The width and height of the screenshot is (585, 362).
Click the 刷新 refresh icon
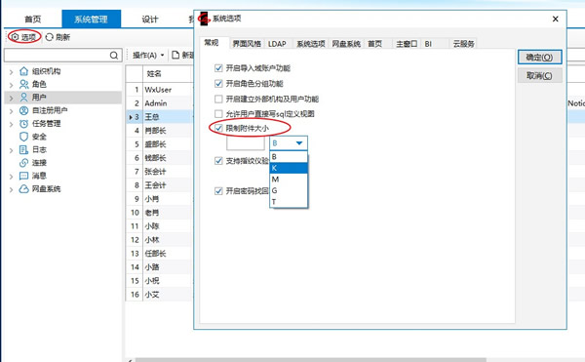click(x=50, y=37)
